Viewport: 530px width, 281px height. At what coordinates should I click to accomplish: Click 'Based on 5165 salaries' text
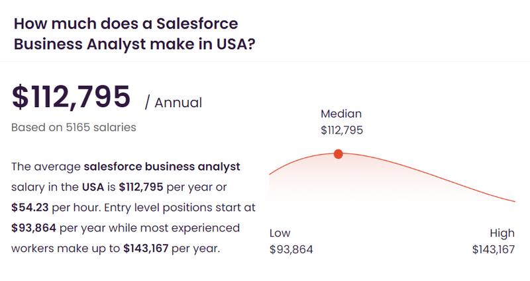coord(74,127)
